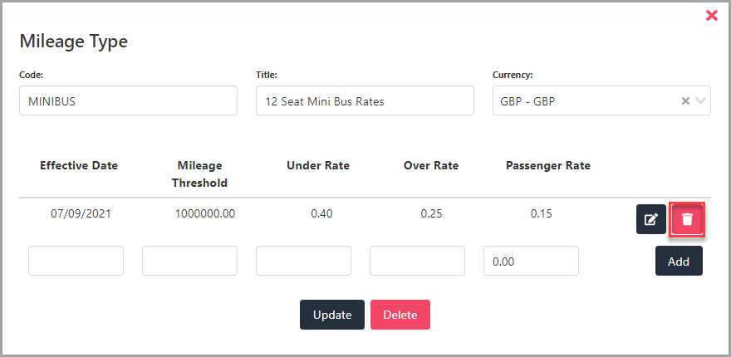Click the red trash icon to delete the rate row
731x357 pixels.
point(687,219)
